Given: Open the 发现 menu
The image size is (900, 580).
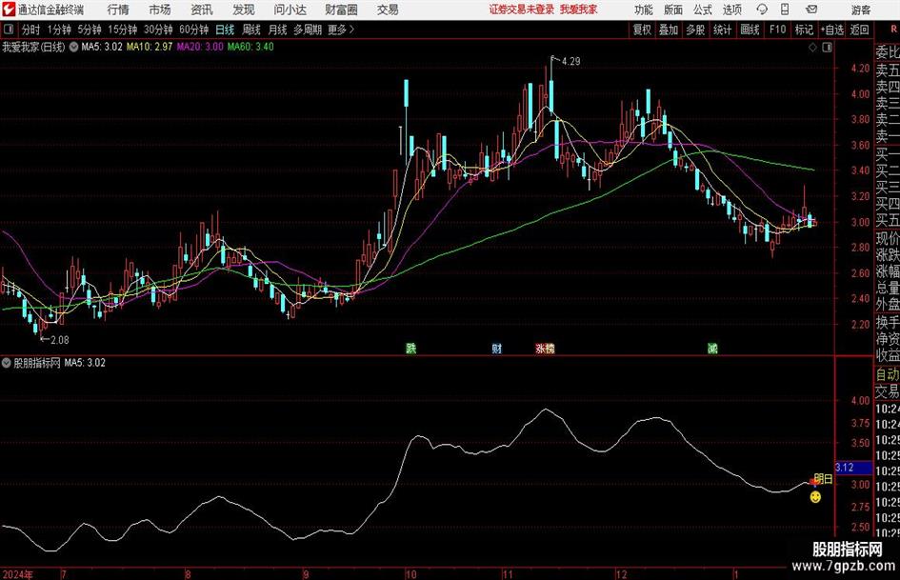Looking at the screenshot, I should pyautogui.click(x=244, y=10).
